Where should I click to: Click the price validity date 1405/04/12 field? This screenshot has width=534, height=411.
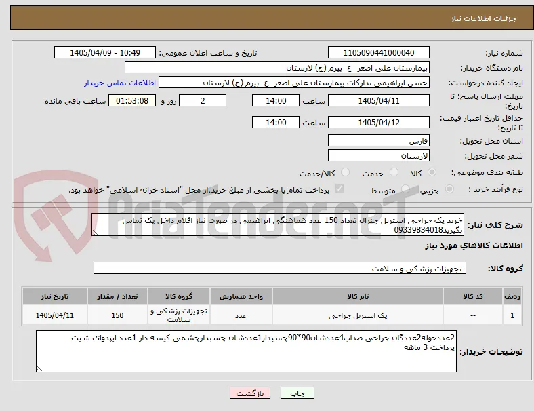click(x=379, y=122)
